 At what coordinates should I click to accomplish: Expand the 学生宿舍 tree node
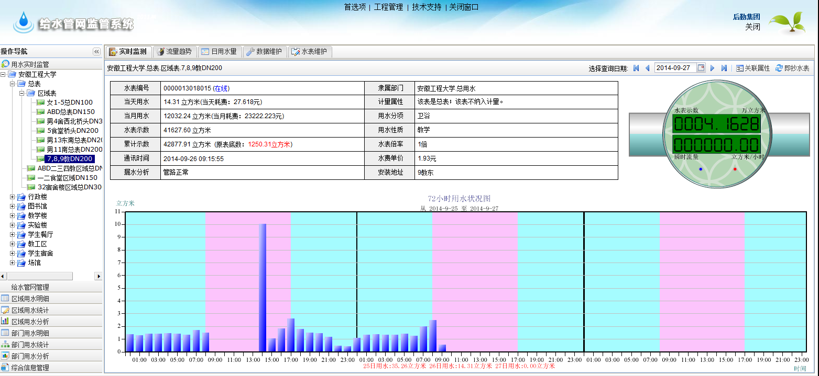coord(13,254)
